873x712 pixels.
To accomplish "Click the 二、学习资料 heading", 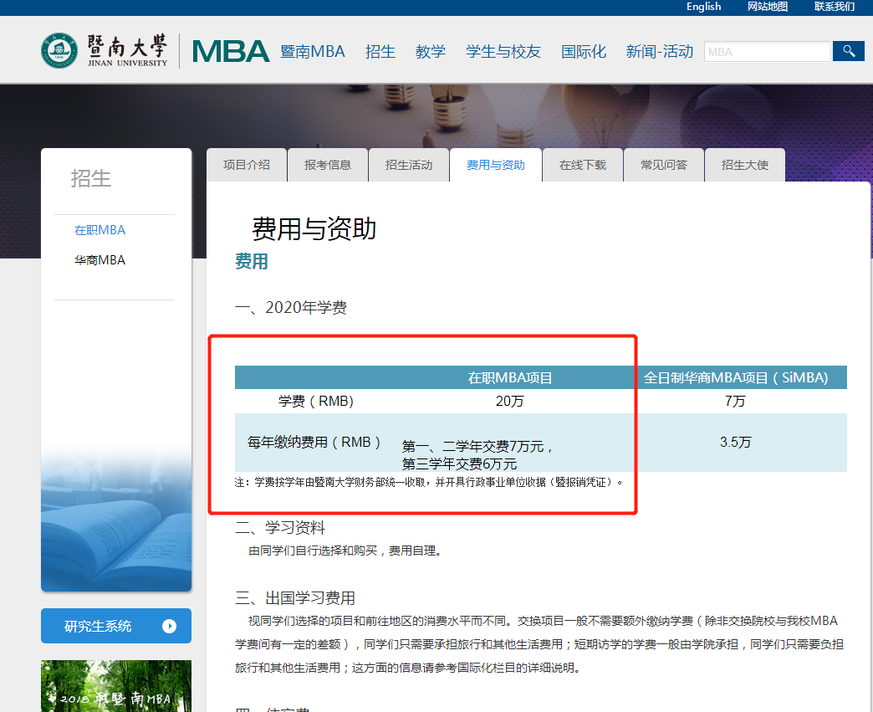I will pos(280,528).
